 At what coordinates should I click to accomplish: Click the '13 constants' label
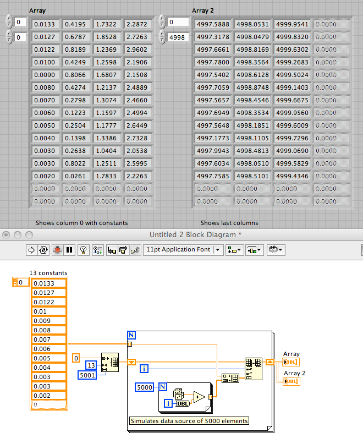[x=48, y=273]
